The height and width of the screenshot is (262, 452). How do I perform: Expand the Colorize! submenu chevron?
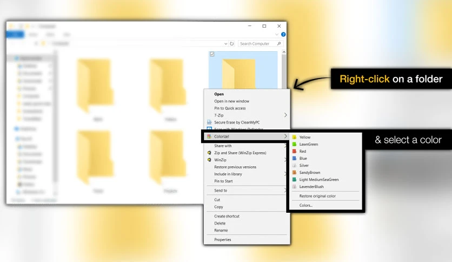[x=285, y=136]
